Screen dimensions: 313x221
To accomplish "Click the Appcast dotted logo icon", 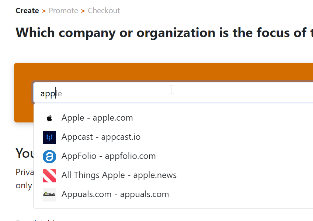I will [x=49, y=138].
